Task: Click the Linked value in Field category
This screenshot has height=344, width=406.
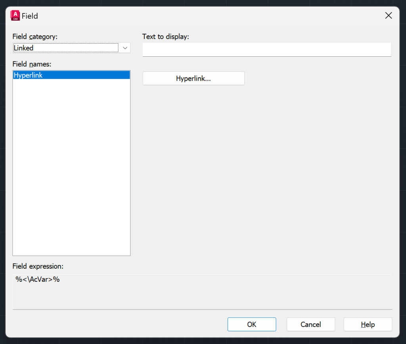Action: click(x=24, y=48)
